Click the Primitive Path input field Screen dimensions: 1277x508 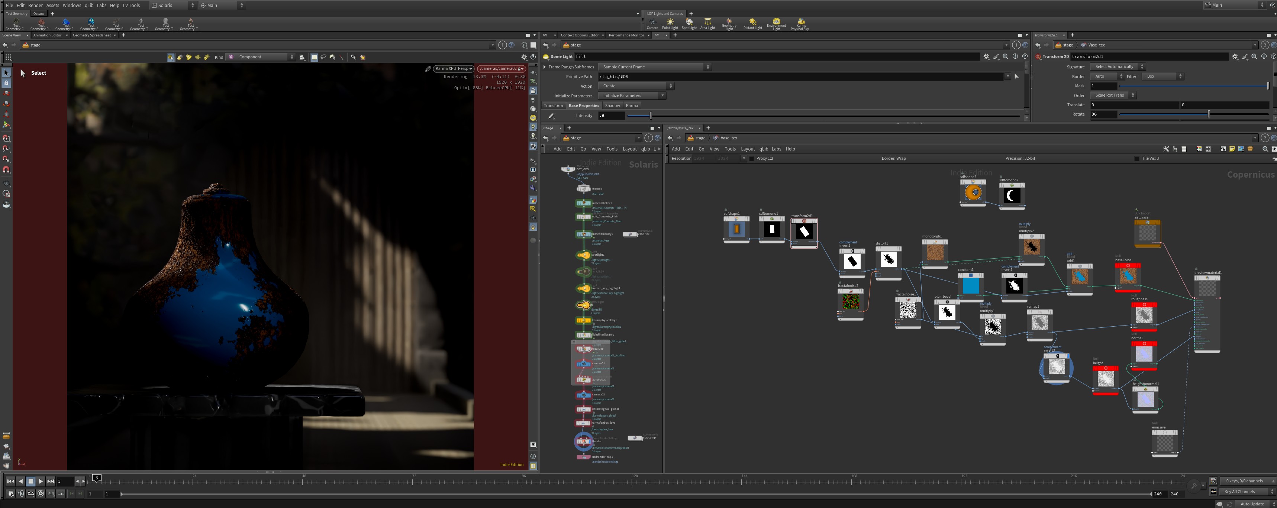(801, 77)
